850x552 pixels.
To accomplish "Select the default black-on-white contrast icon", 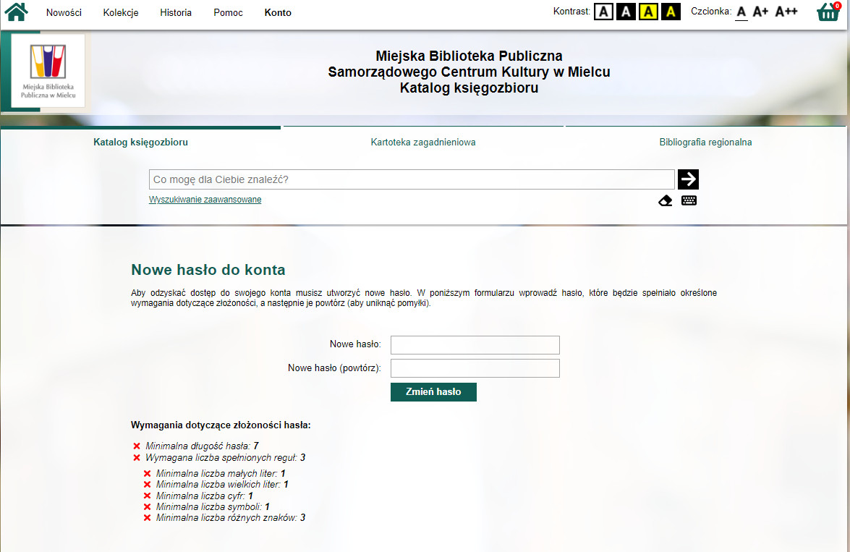I will pos(604,12).
